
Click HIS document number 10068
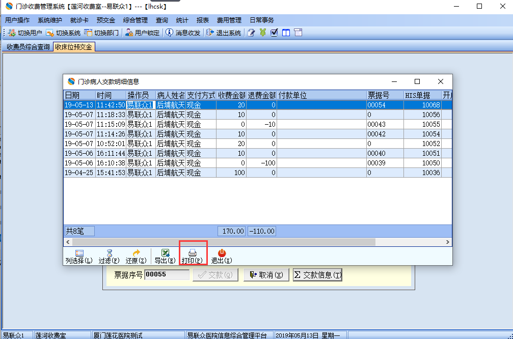(x=431, y=105)
